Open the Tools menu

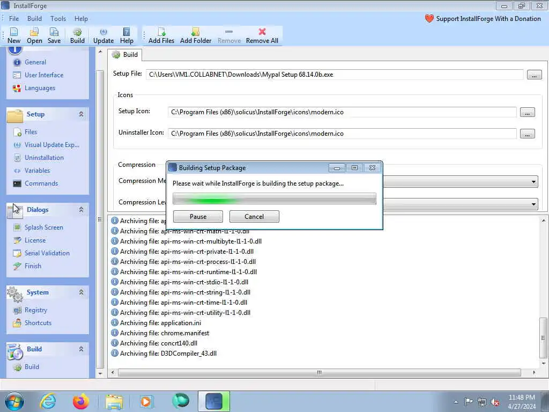click(58, 19)
